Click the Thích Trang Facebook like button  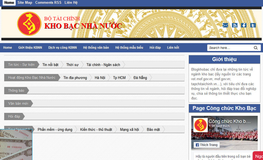pyautogui.click(x=207, y=145)
